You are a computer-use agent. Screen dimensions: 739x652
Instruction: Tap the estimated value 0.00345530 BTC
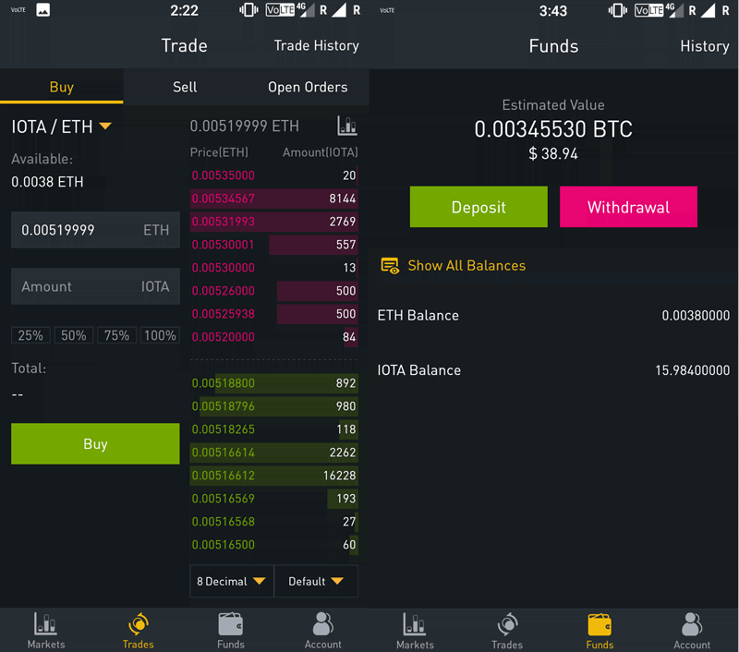553,129
